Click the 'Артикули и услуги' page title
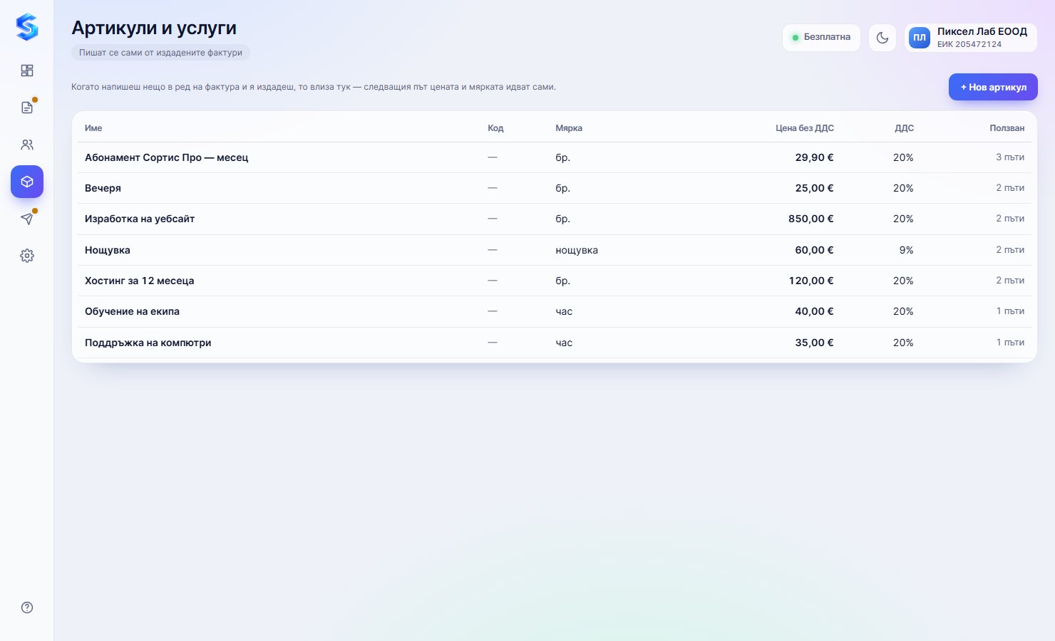This screenshot has height=641, width=1055. coord(154,28)
